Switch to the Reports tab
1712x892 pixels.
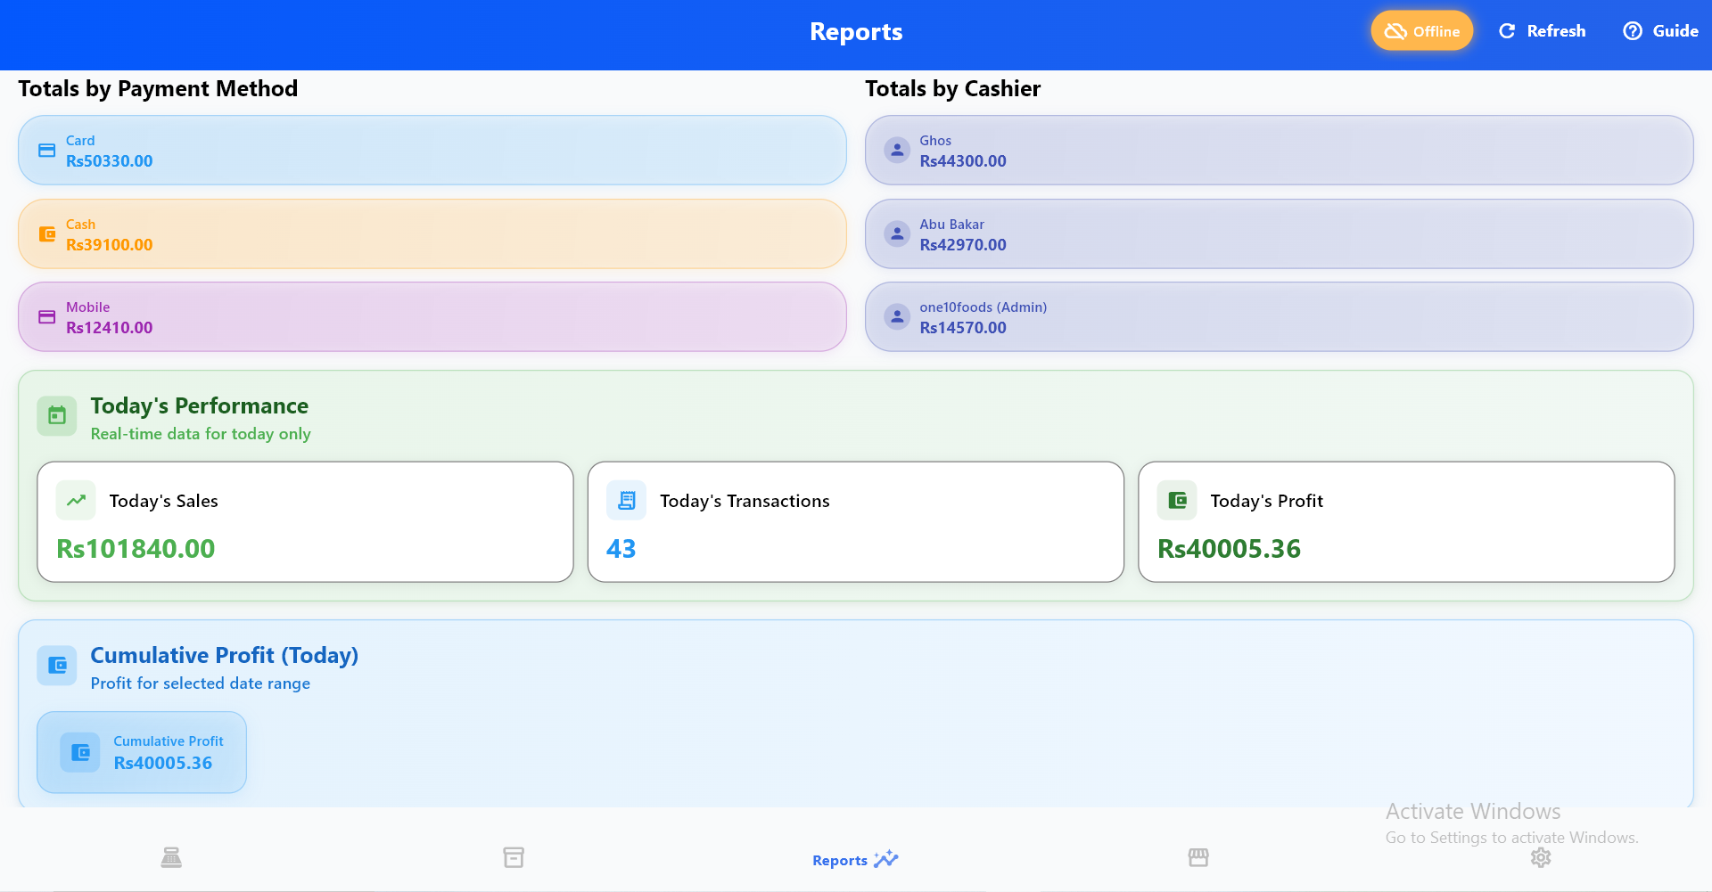(854, 859)
